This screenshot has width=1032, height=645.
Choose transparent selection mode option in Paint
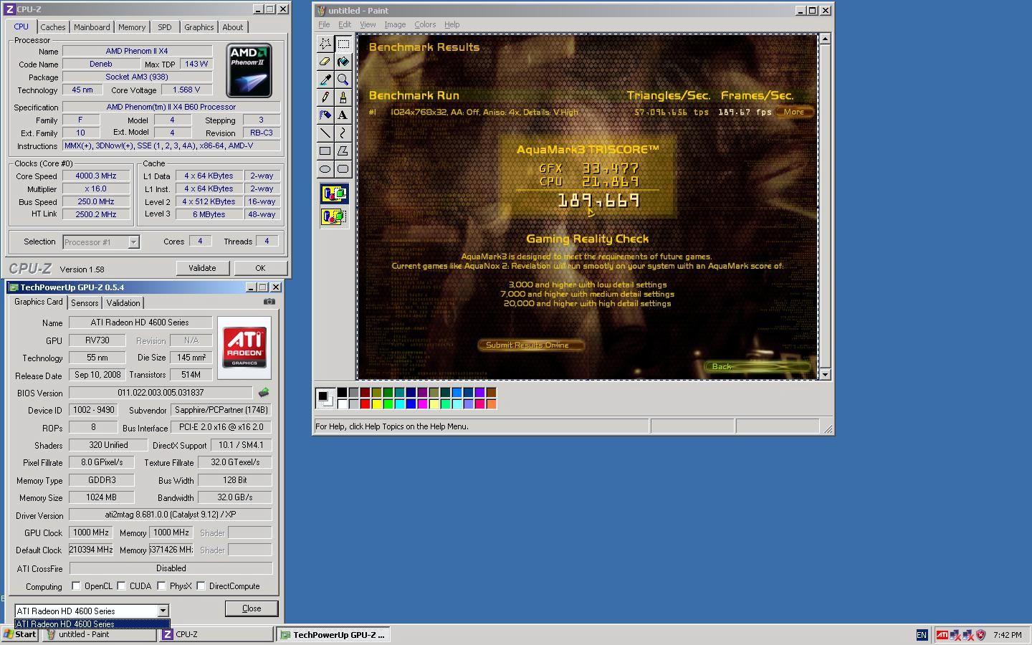(334, 216)
